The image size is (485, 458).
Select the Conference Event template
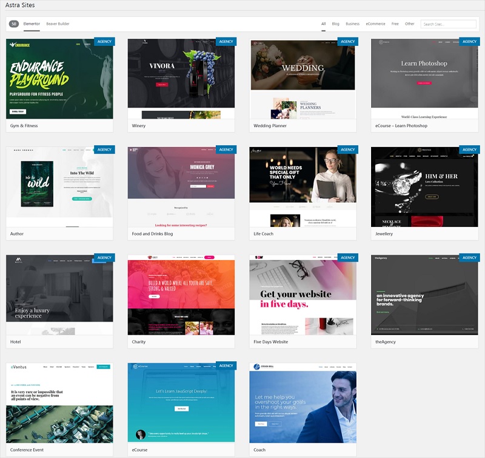pyautogui.click(x=59, y=402)
